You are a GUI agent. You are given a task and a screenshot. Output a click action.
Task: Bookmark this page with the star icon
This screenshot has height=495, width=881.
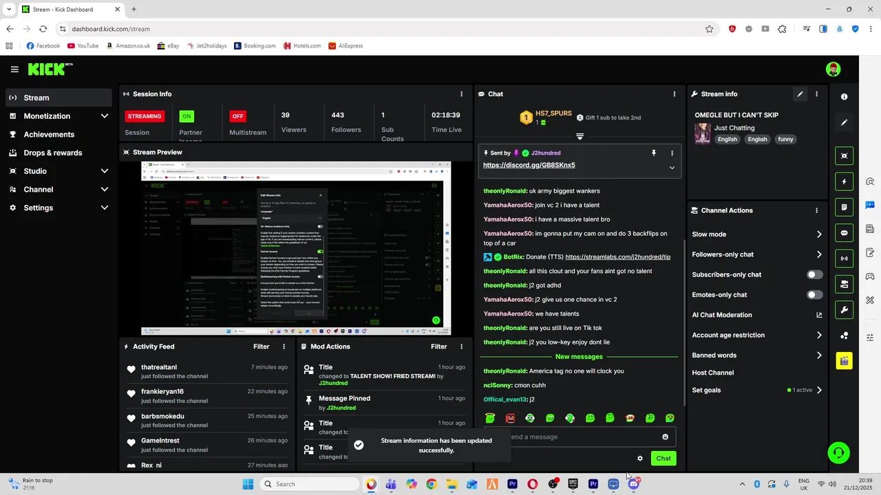(x=709, y=29)
